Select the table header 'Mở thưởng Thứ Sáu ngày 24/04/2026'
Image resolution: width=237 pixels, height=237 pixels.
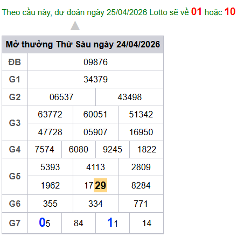pyautogui.click(x=83, y=44)
